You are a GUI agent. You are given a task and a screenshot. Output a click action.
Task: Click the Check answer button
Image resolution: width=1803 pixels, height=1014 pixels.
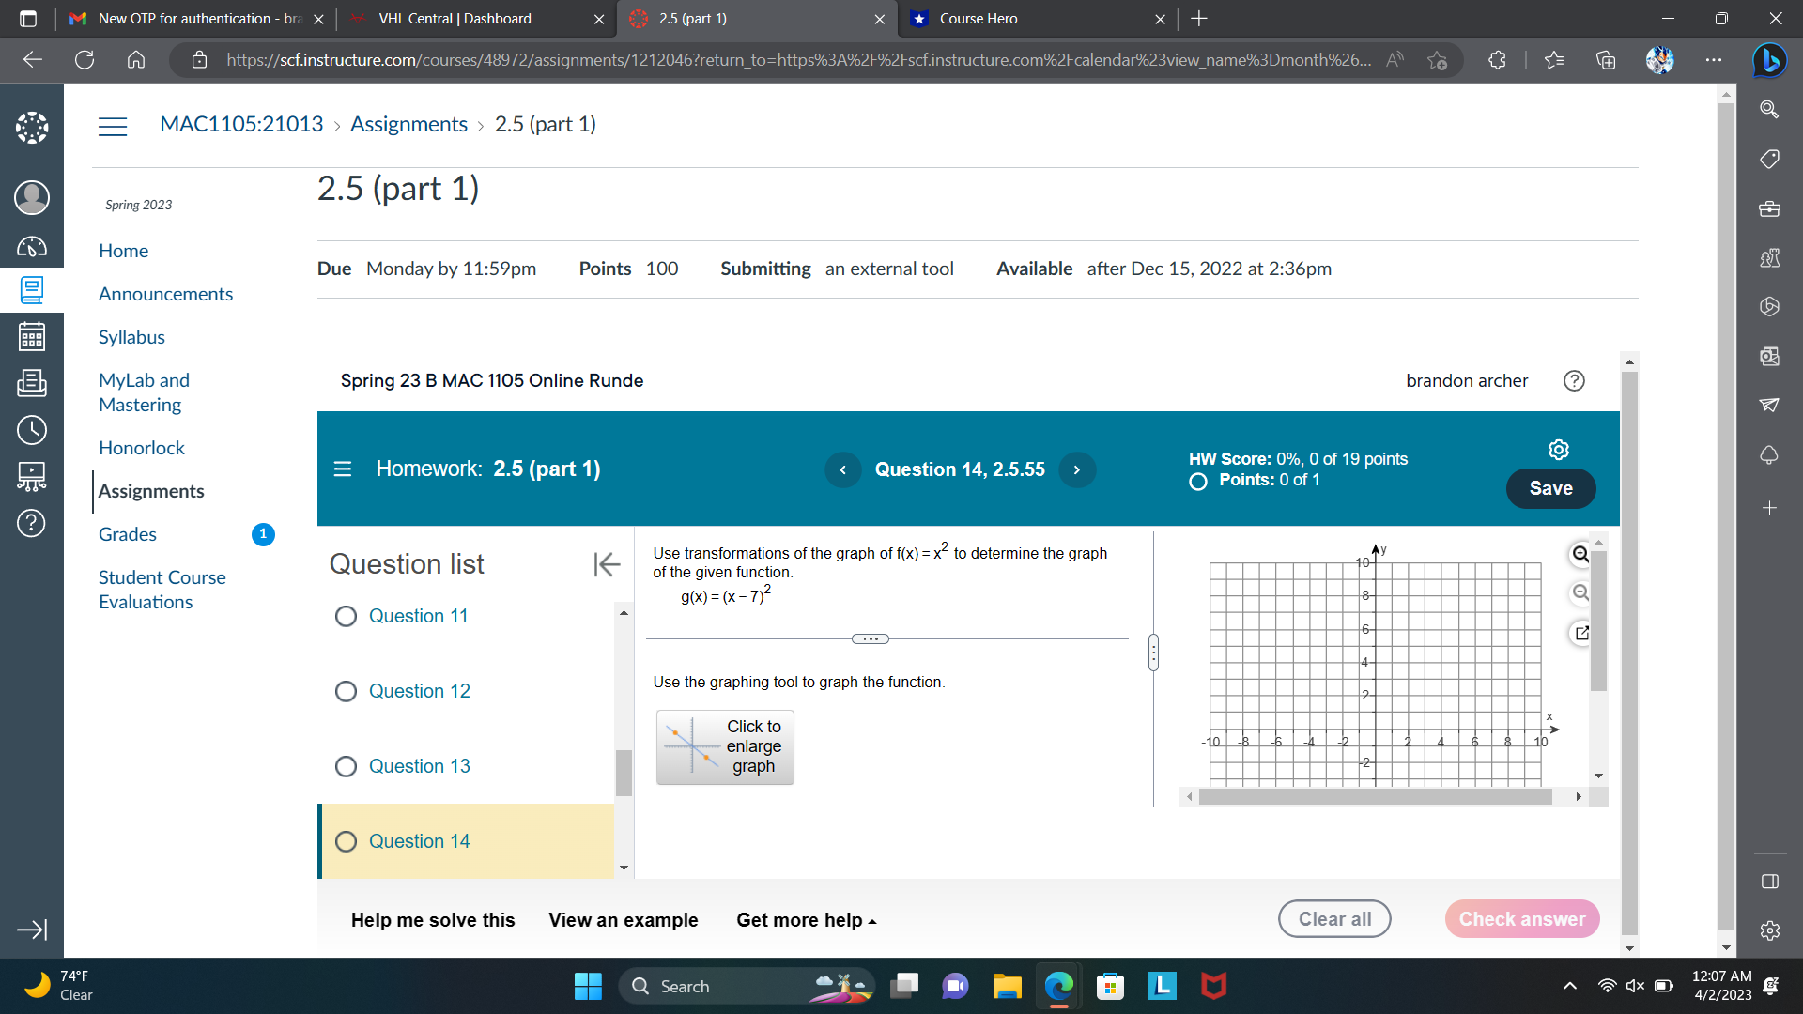point(1522,918)
